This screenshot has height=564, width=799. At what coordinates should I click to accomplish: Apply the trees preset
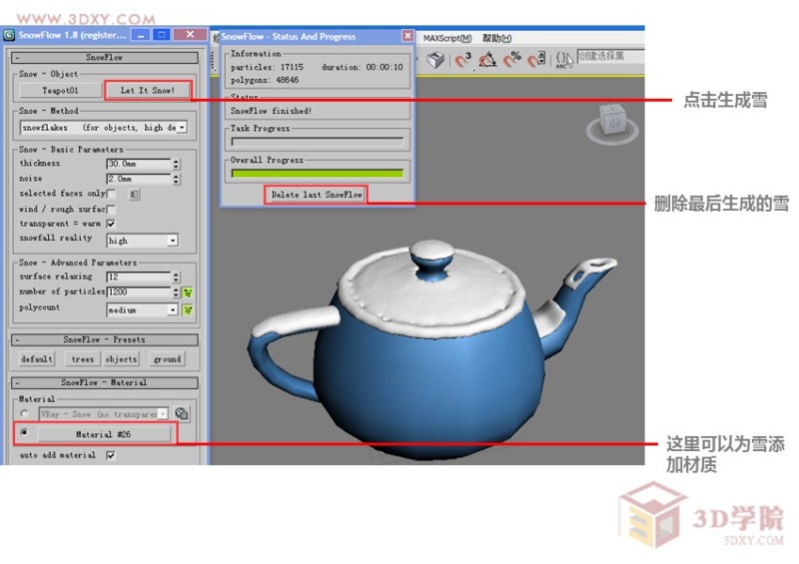pyautogui.click(x=83, y=359)
